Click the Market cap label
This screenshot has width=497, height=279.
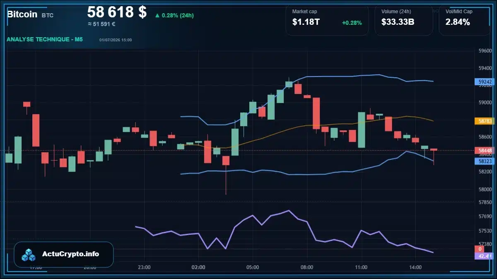[x=304, y=12]
